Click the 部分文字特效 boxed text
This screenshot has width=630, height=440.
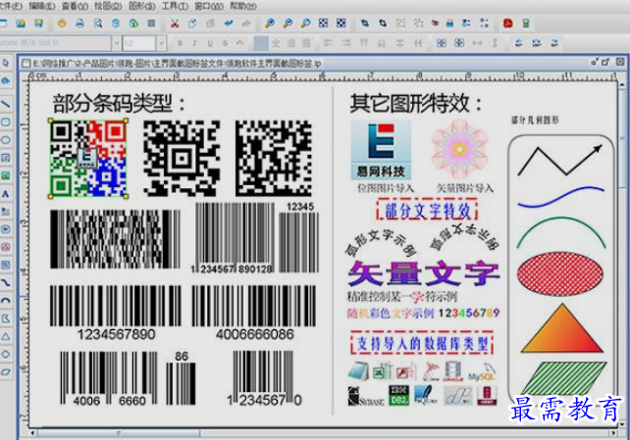pos(427,210)
